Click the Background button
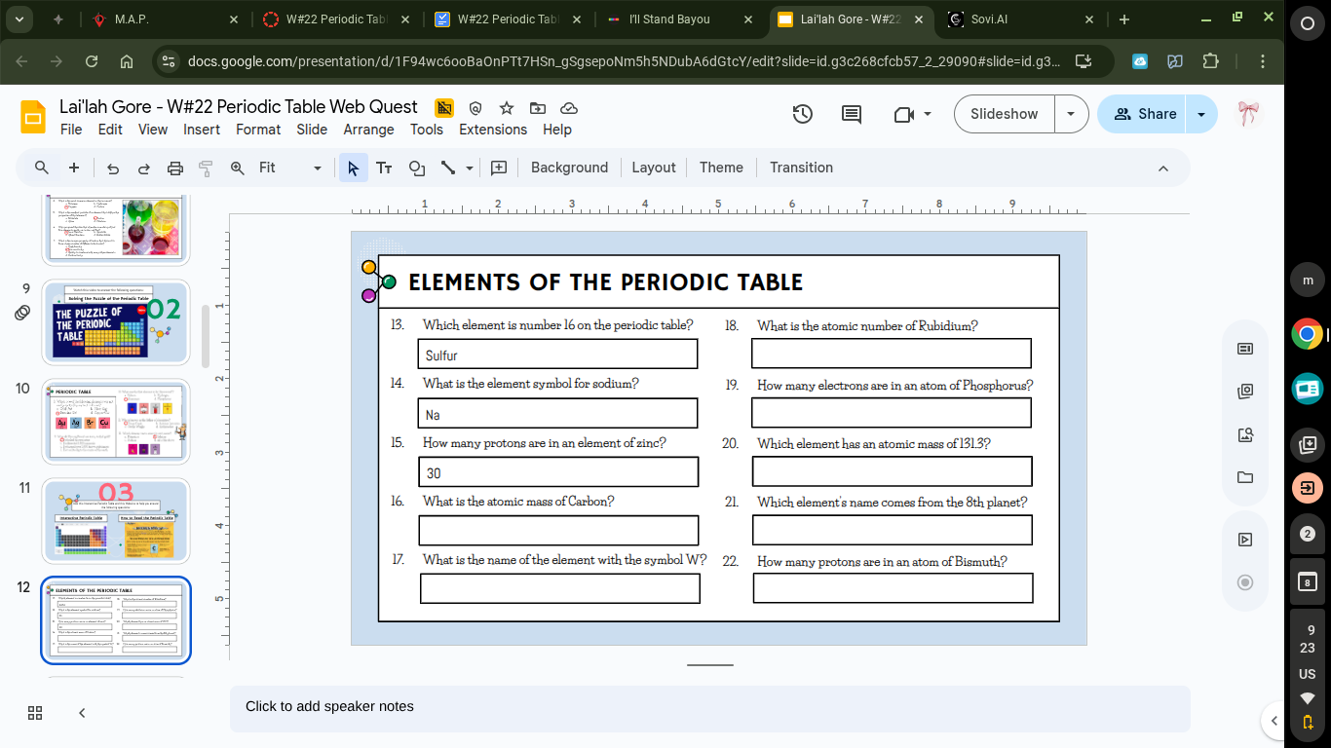 pos(569,167)
